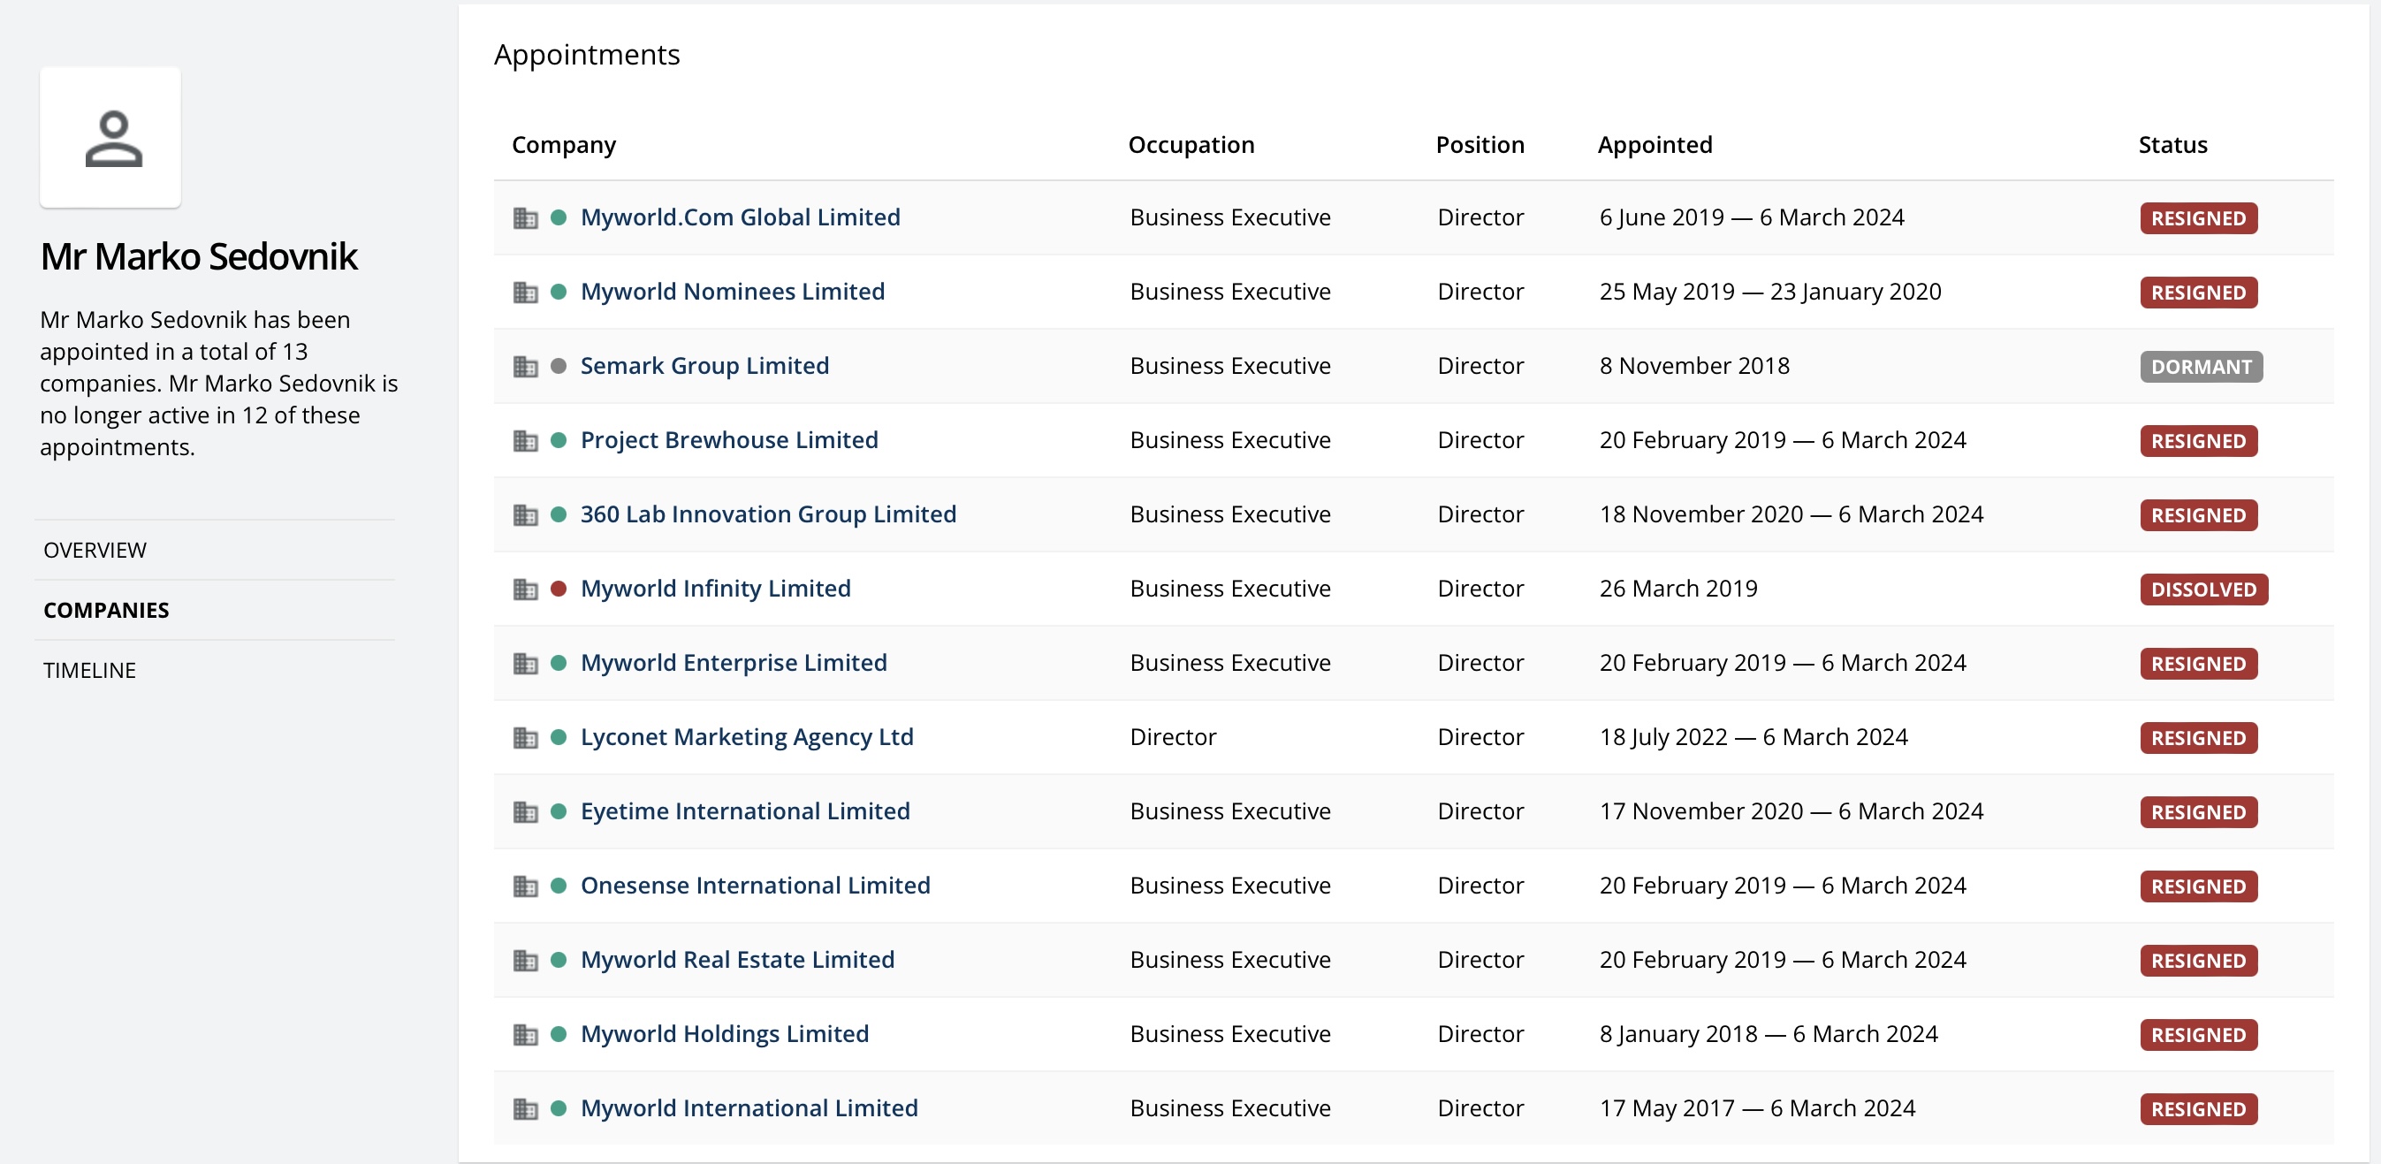This screenshot has height=1164, width=2381.
Task: Click green status dot for Onesense International Limited
Action: (x=559, y=885)
